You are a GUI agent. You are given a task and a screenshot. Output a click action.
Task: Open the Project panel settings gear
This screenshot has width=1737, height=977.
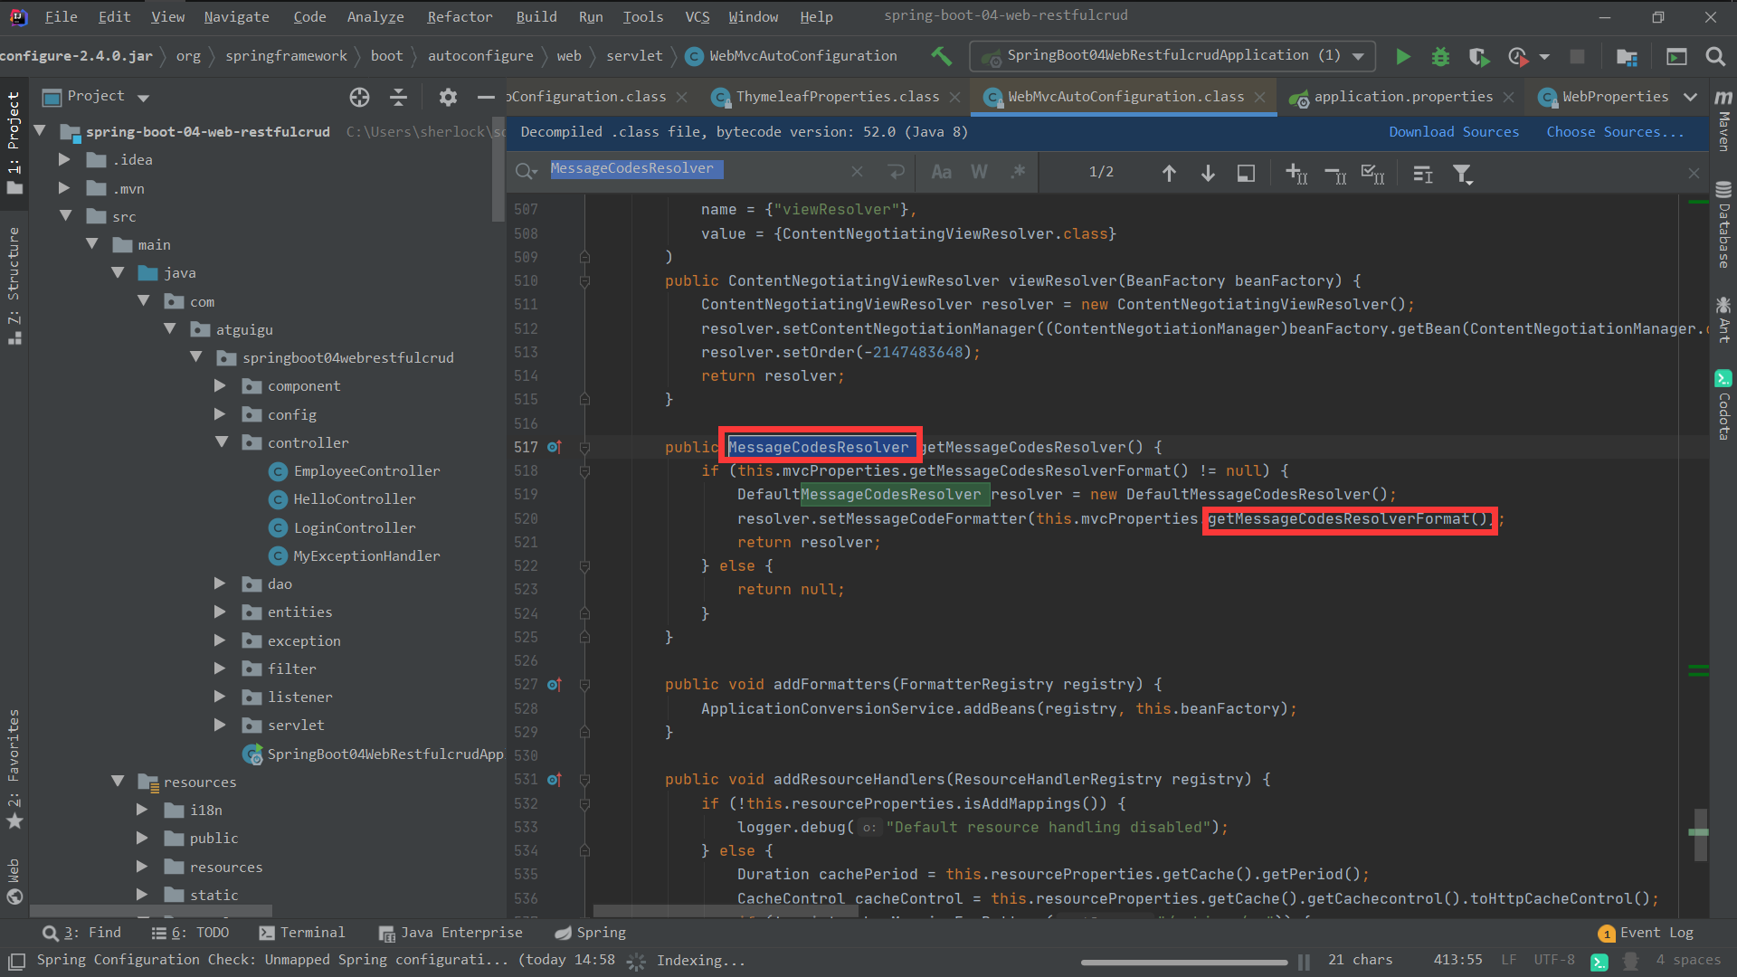tap(448, 97)
